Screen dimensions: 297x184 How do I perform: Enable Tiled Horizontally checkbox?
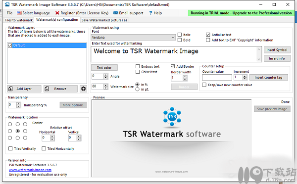point(44,148)
